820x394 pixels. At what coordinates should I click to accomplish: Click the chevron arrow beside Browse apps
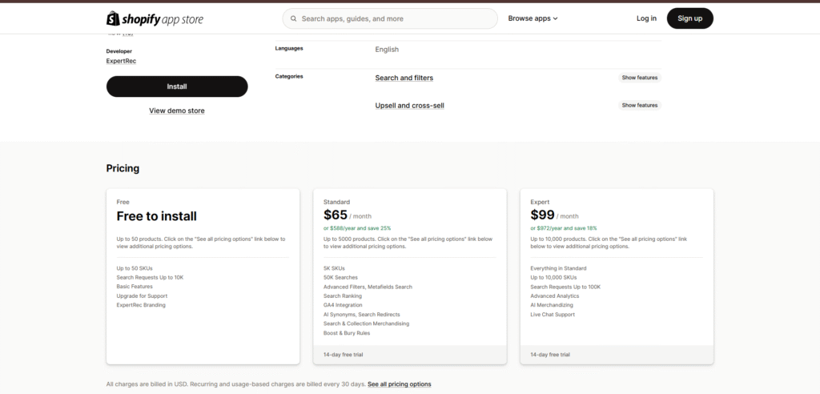click(556, 18)
